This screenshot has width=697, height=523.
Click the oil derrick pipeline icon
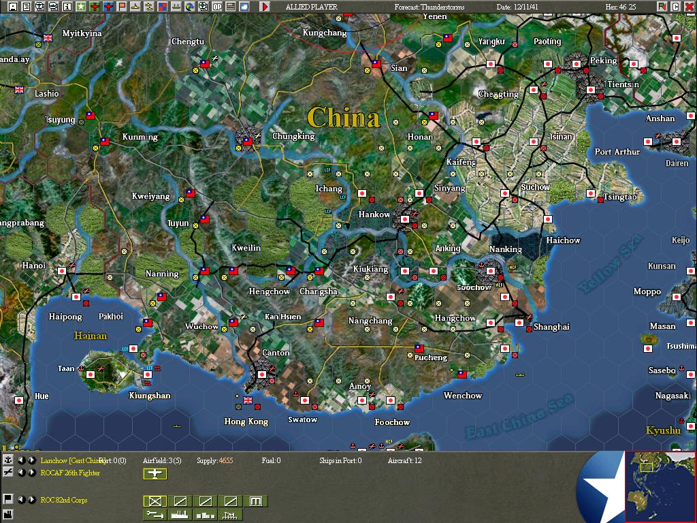pos(231,515)
